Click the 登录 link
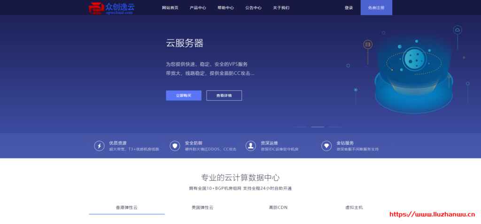Image resolution: width=481 pixels, height=224 pixels. click(349, 8)
